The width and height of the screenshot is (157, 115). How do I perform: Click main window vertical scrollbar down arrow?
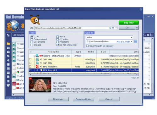[x=153, y=92]
